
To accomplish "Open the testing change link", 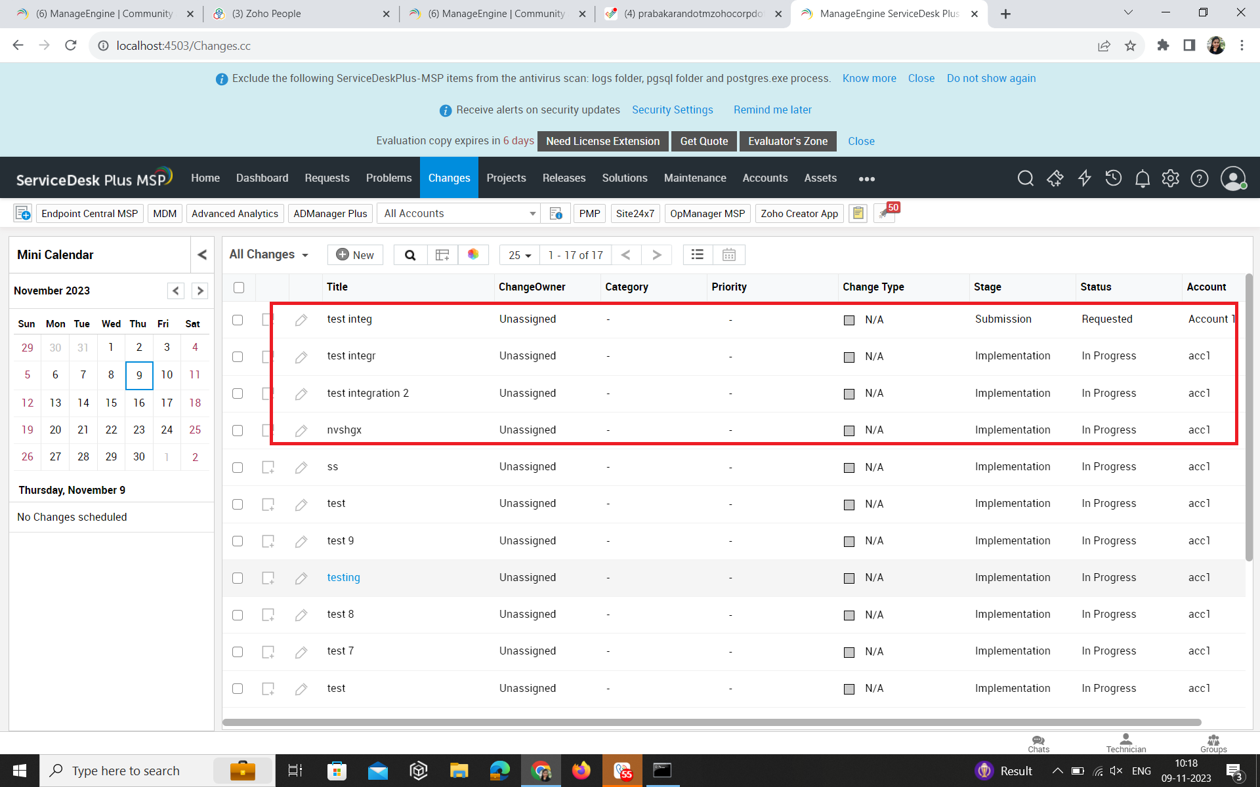I will point(343,578).
